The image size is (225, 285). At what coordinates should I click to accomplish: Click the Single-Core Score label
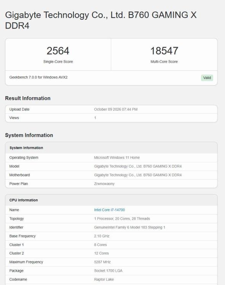58,62
